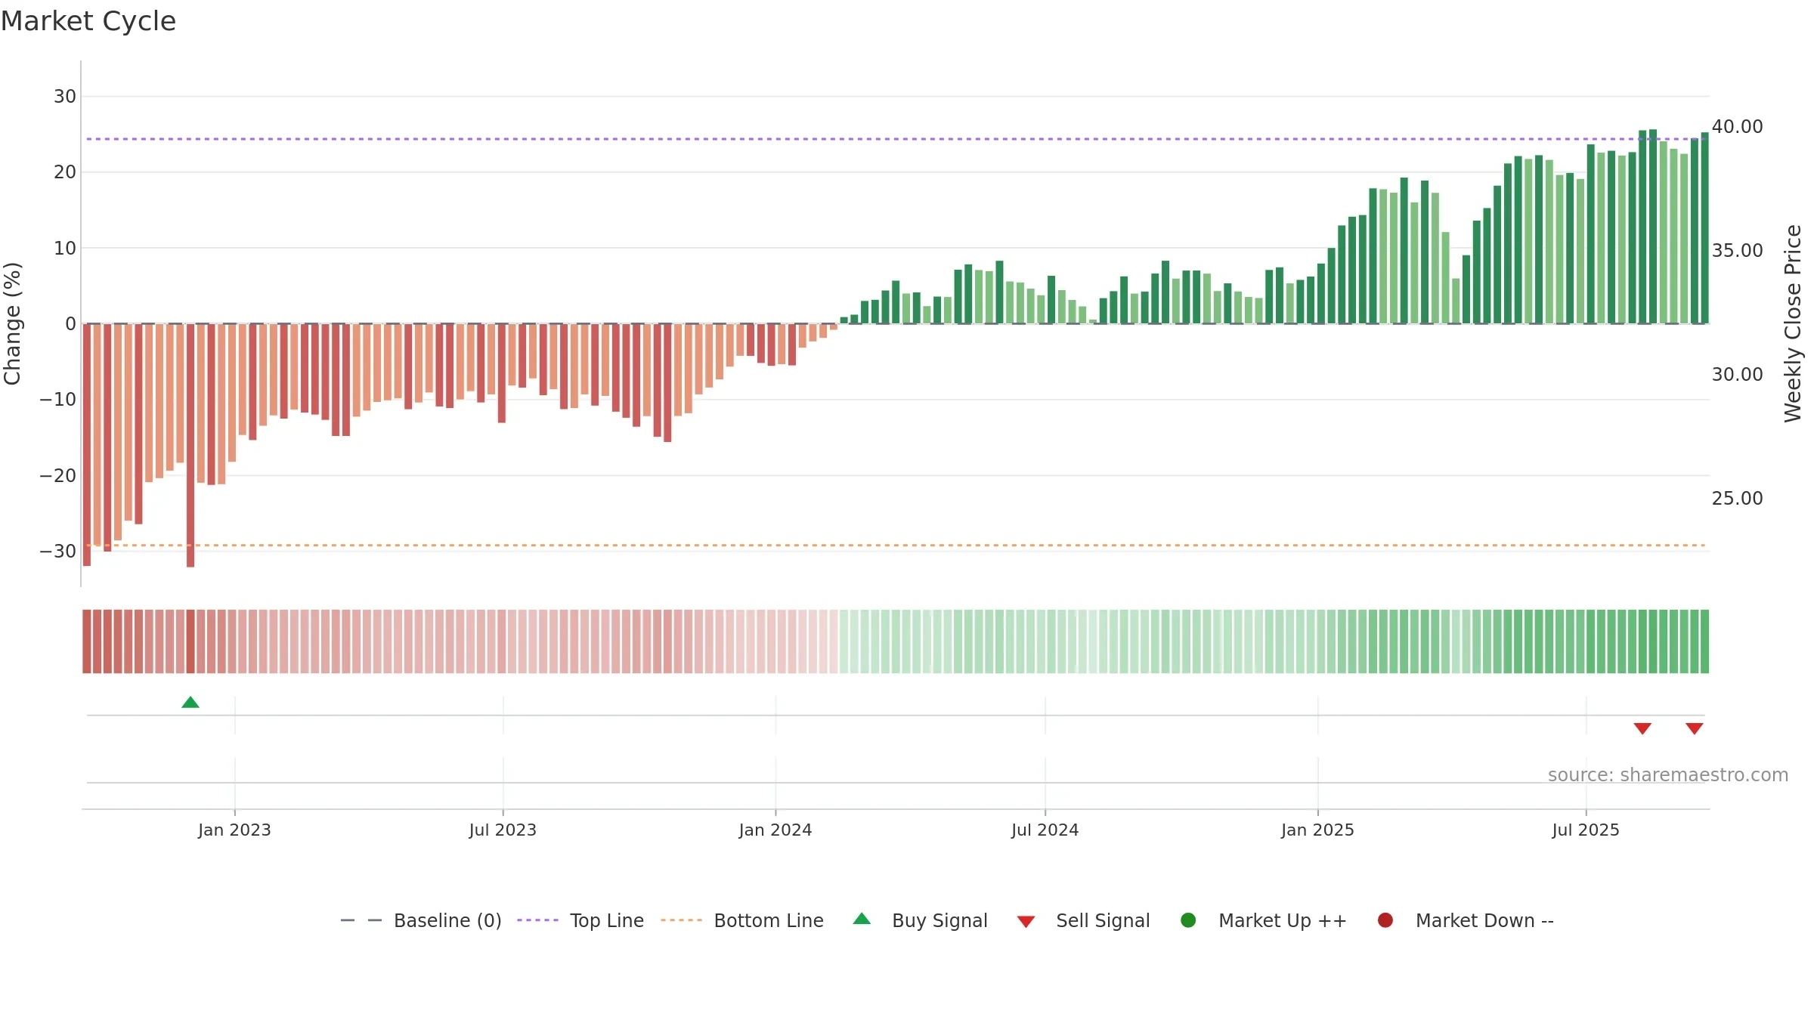Click the darkest red heatmap cell under the Buy Signal
This screenshot has width=1814, height=1020.
coord(190,641)
